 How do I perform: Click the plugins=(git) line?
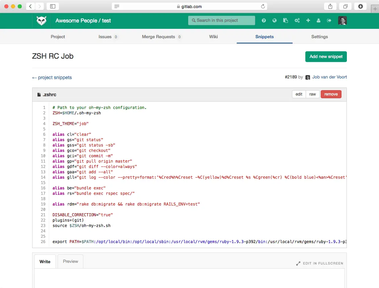point(68,220)
